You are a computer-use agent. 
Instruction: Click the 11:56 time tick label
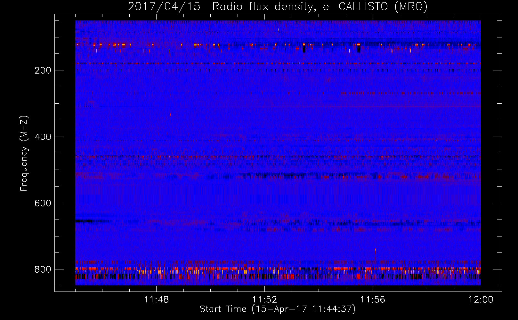point(373,300)
